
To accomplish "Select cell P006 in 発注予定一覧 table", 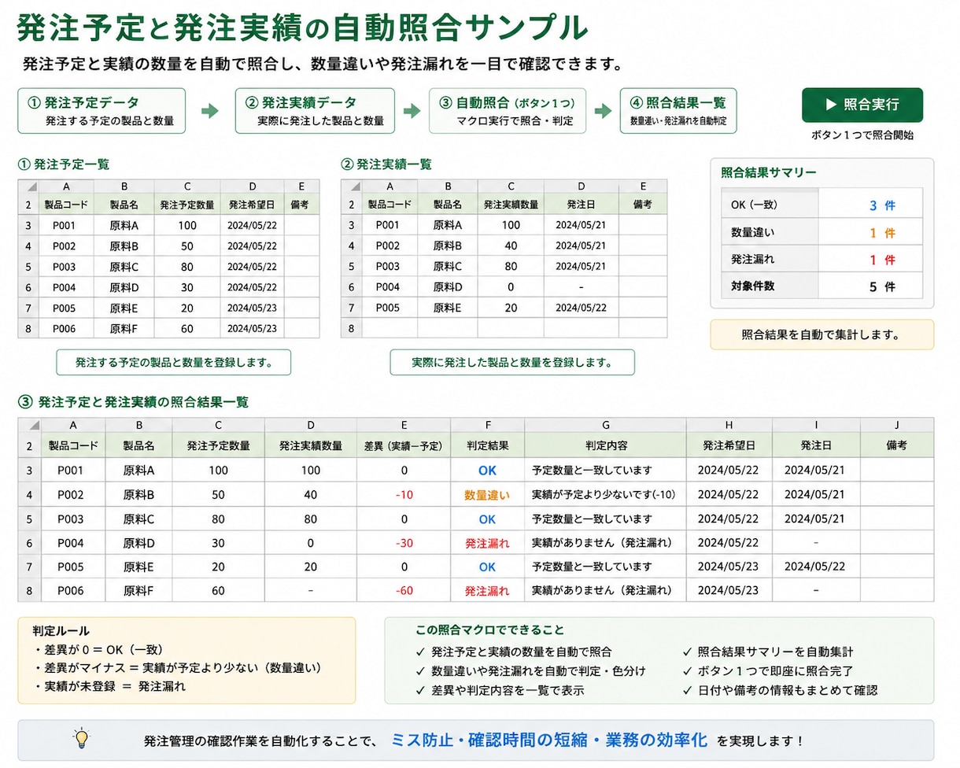I will tap(66, 328).
